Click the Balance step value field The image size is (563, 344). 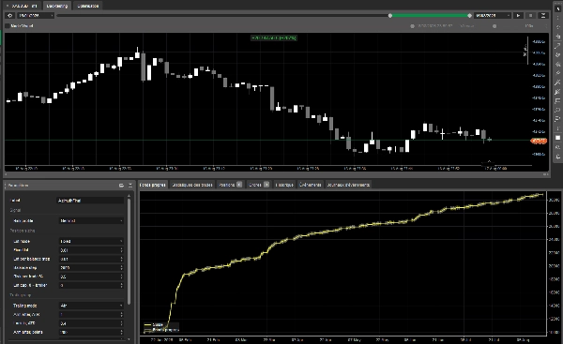91,267
